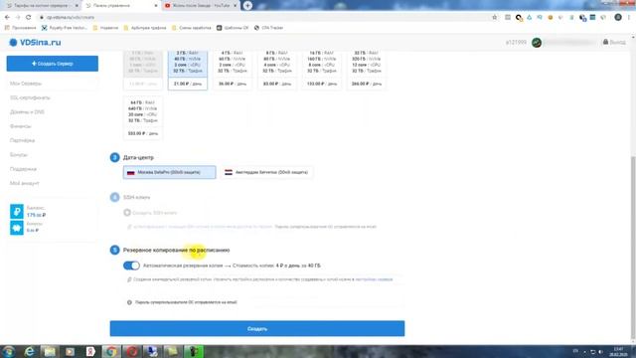
Task: Open a new browser tab
Action: (x=247, y=6)
